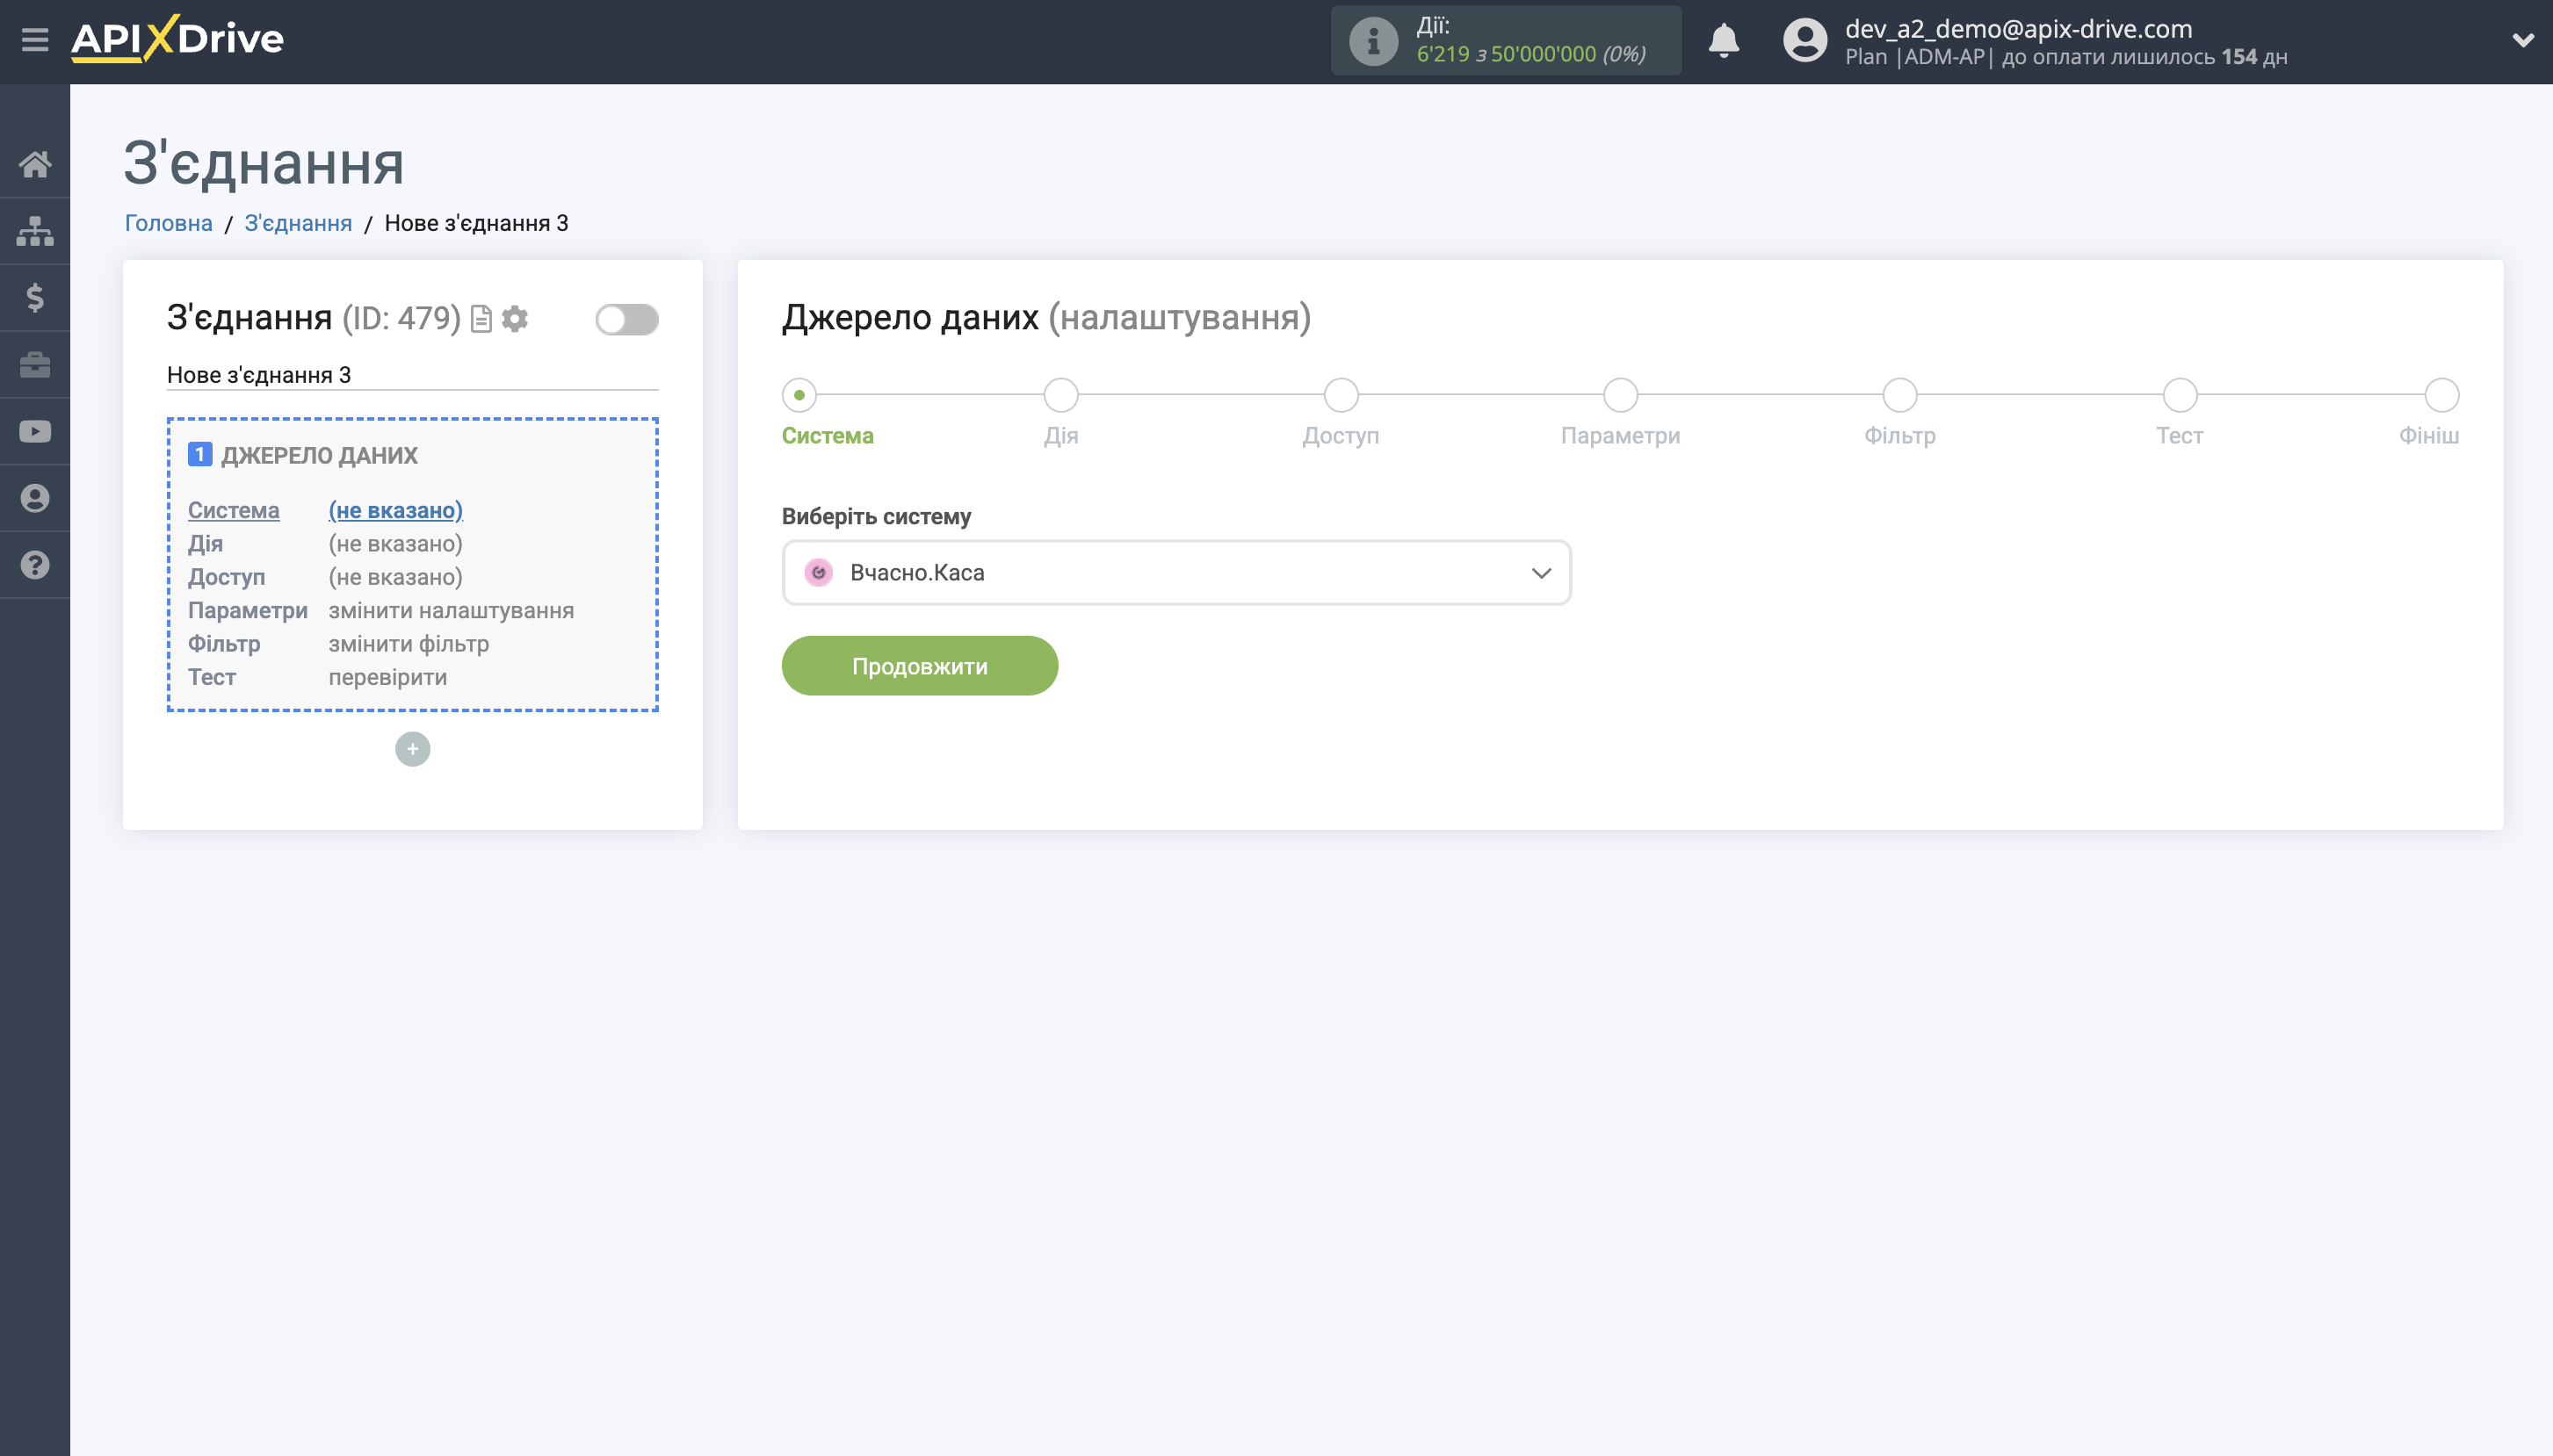Expand the user account chevron menu

(x=2522, y=41)
